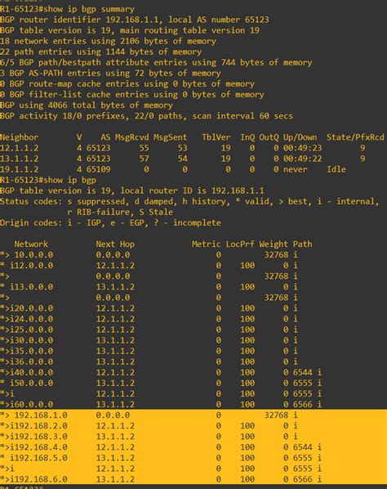The height and width of the screenshot is (489, 387).
Task: Click MsgRcvd value 55 for neighbor 12.1.1.2
Action: tap(145, 148)
